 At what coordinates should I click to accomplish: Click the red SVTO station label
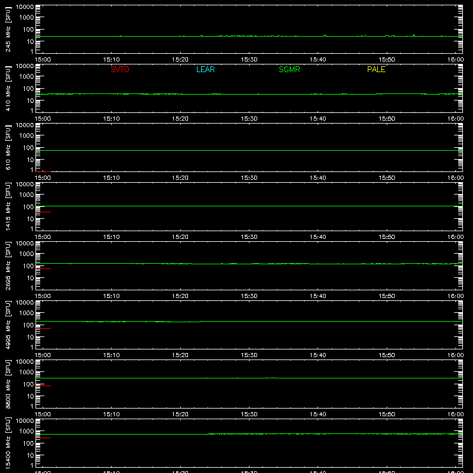(x=120, y=69)
